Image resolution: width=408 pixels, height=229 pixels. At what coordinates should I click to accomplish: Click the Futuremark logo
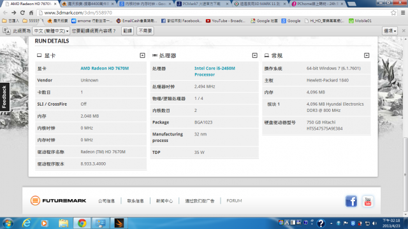coord(58,201)
